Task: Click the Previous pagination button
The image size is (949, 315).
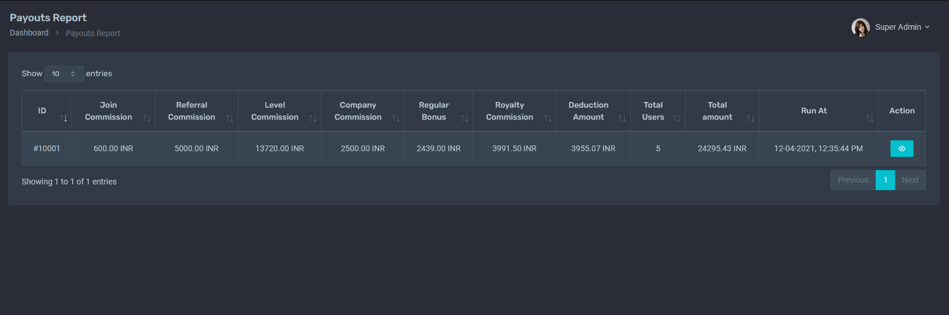Action: pyautogui.click(x=853, y=180)
